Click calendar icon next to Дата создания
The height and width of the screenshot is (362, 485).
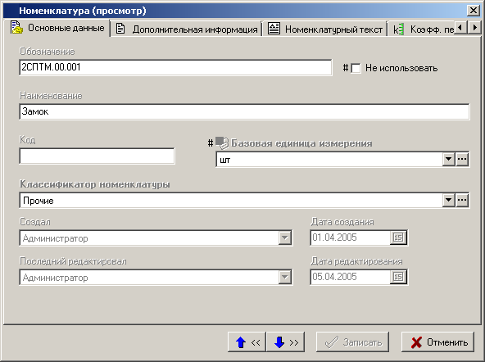tap(398, 238)
